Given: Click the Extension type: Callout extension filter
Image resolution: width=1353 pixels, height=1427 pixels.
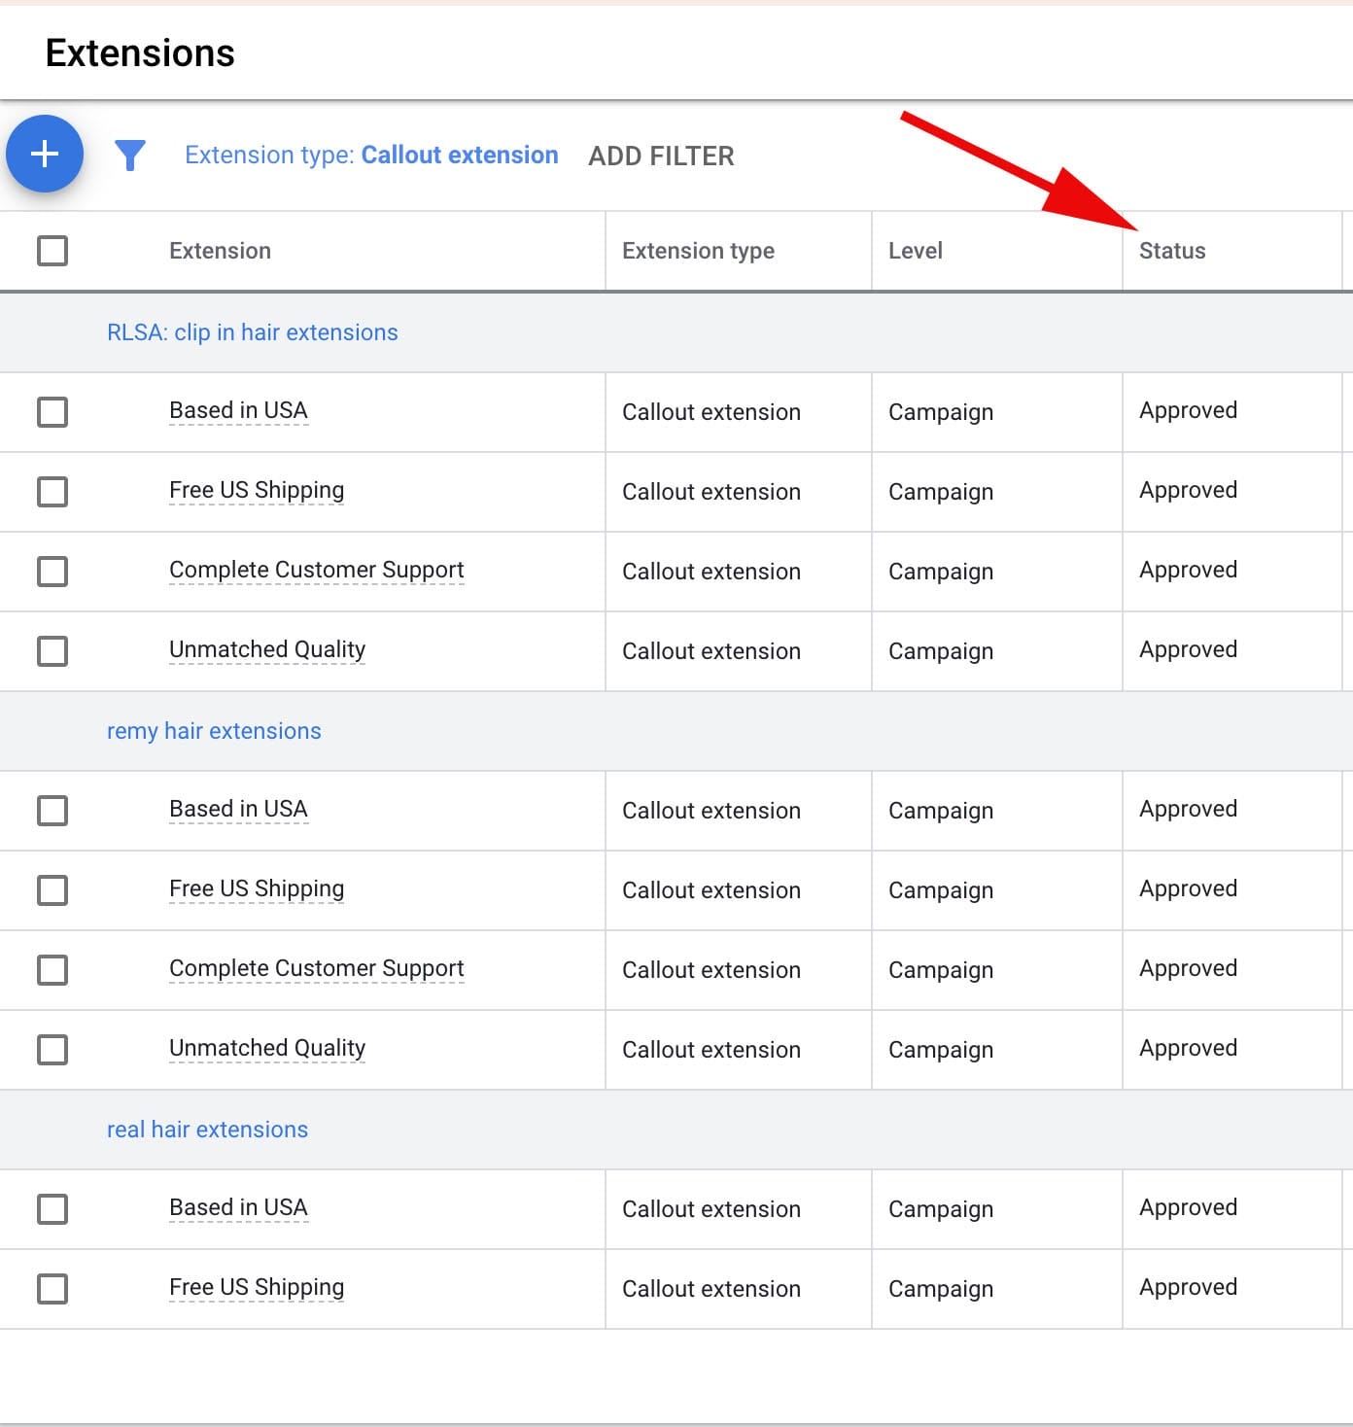Looking at the screenshot, I should [x=371, y=156].
